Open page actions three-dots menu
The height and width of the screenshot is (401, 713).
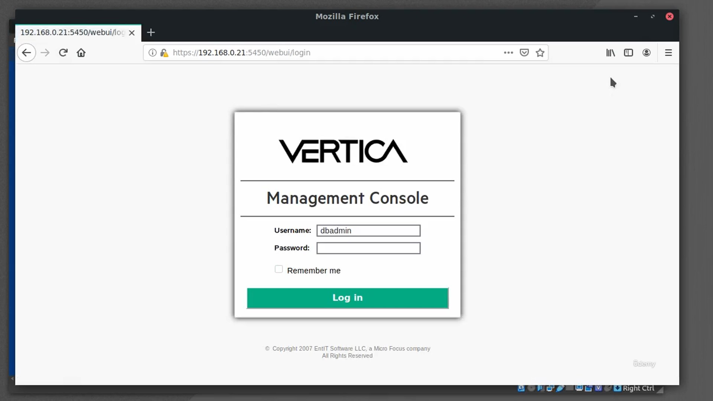pyautogui.click(x=508, y=53)
